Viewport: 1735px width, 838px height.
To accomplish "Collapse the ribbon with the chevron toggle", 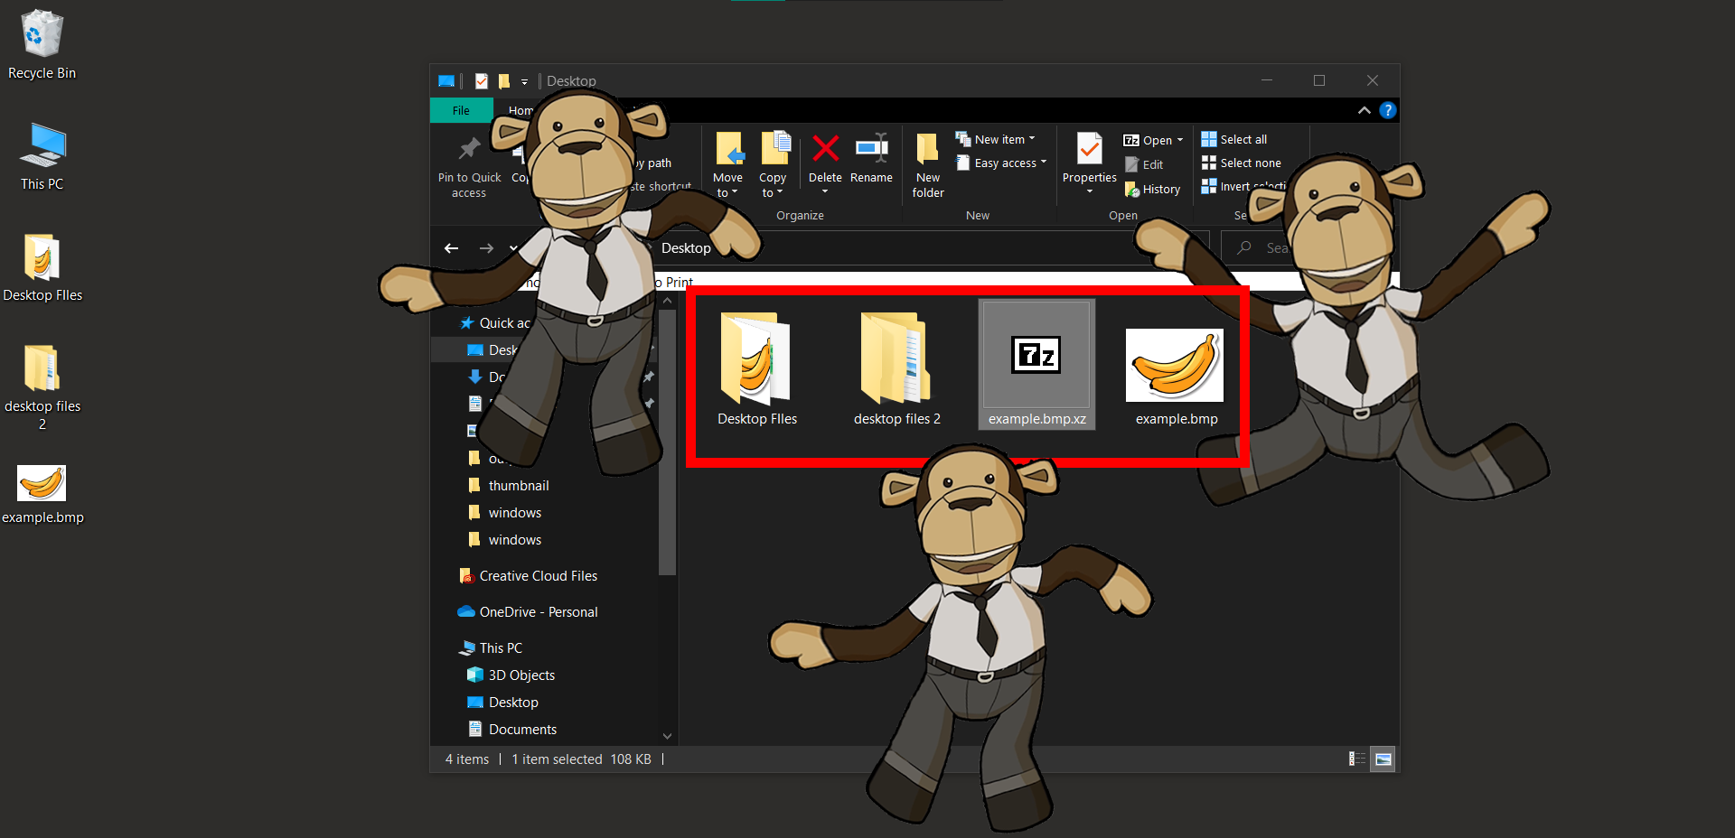I will (1364, 110).
